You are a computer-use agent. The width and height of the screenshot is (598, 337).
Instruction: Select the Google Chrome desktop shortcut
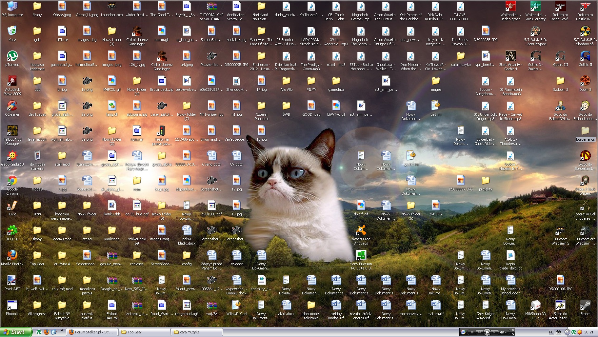tap(12, 185)
